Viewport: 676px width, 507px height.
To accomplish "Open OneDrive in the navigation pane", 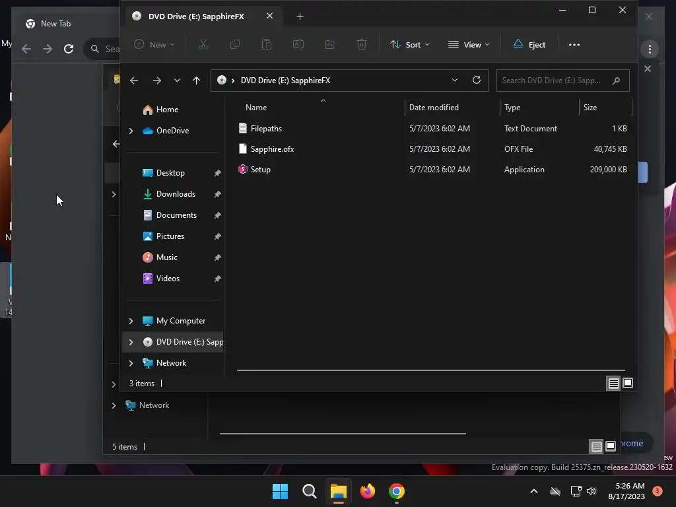I will point(172,131).
